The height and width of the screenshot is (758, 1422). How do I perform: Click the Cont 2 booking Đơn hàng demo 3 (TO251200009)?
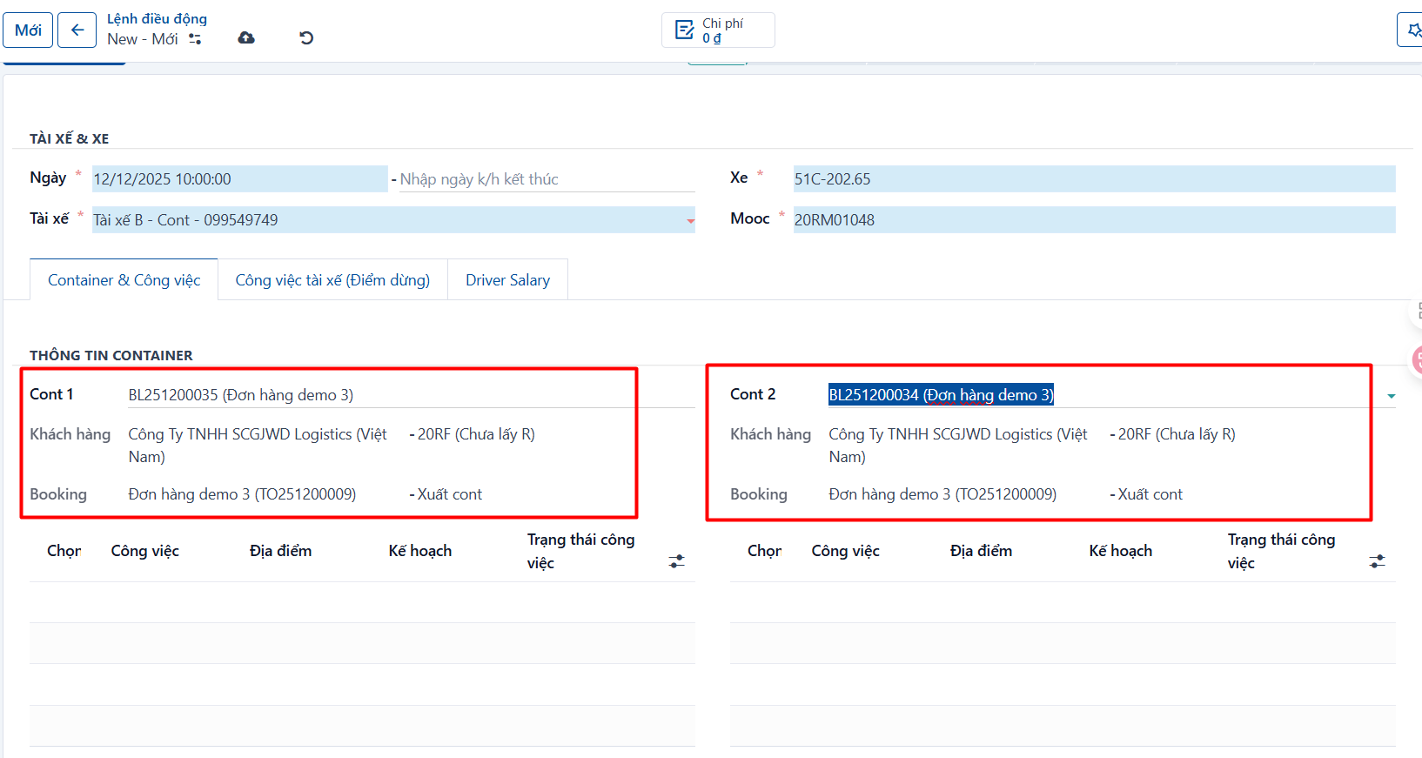coord(942,494)
